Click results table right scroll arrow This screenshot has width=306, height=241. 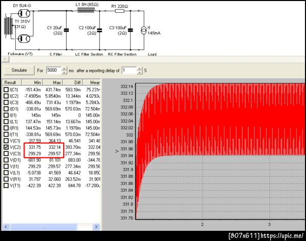(x=96, y=227)
